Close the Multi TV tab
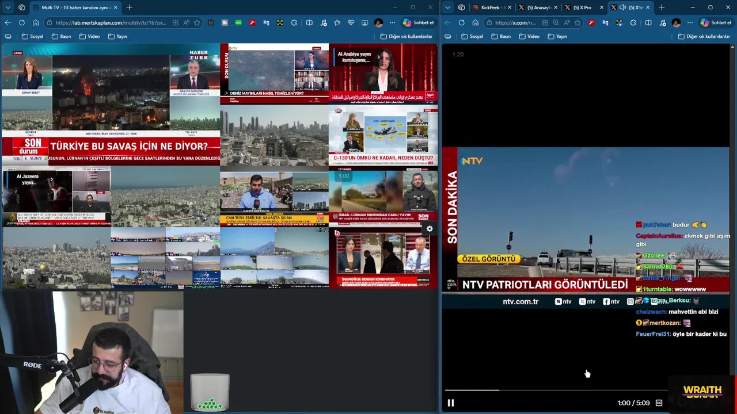 click(116, 7)
